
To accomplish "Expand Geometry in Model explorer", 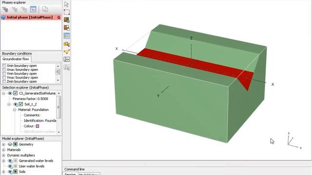I will pos(3,144).
